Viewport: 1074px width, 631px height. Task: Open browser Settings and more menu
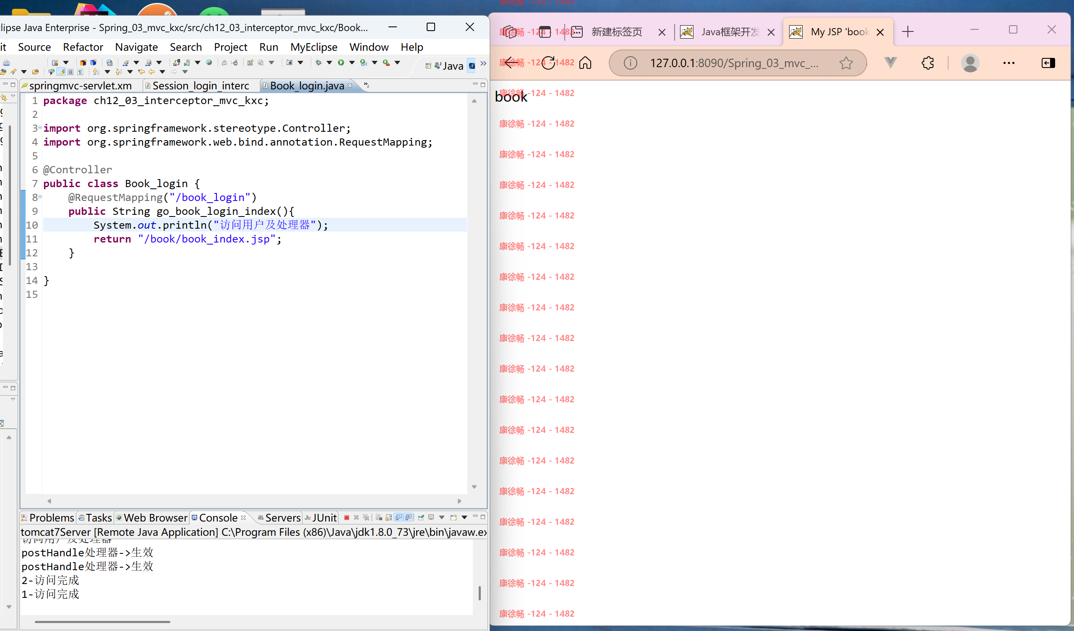[1009, 63]
